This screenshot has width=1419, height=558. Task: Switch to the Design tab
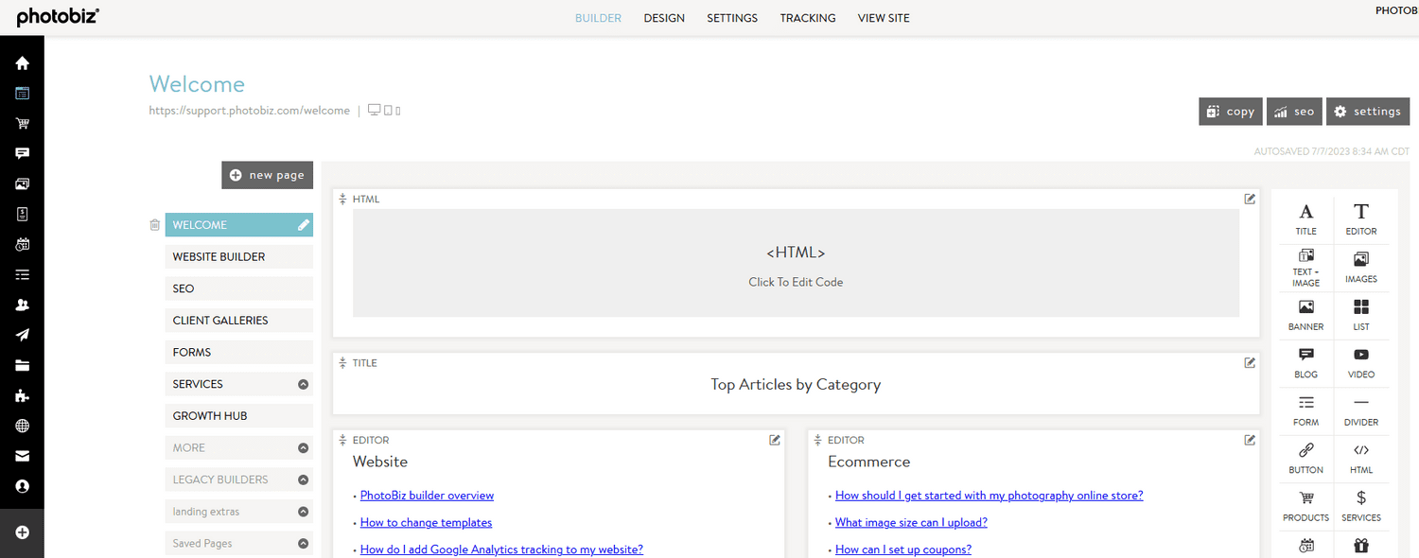click(664, 18)
